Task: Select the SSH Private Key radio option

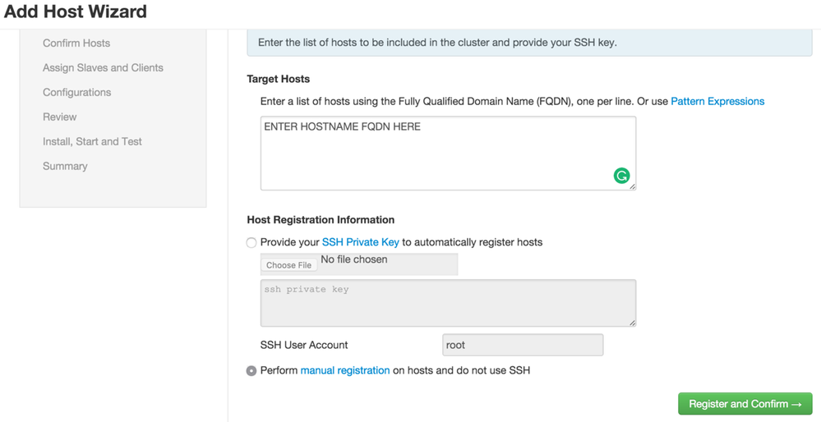Action: tap(251, 242)
